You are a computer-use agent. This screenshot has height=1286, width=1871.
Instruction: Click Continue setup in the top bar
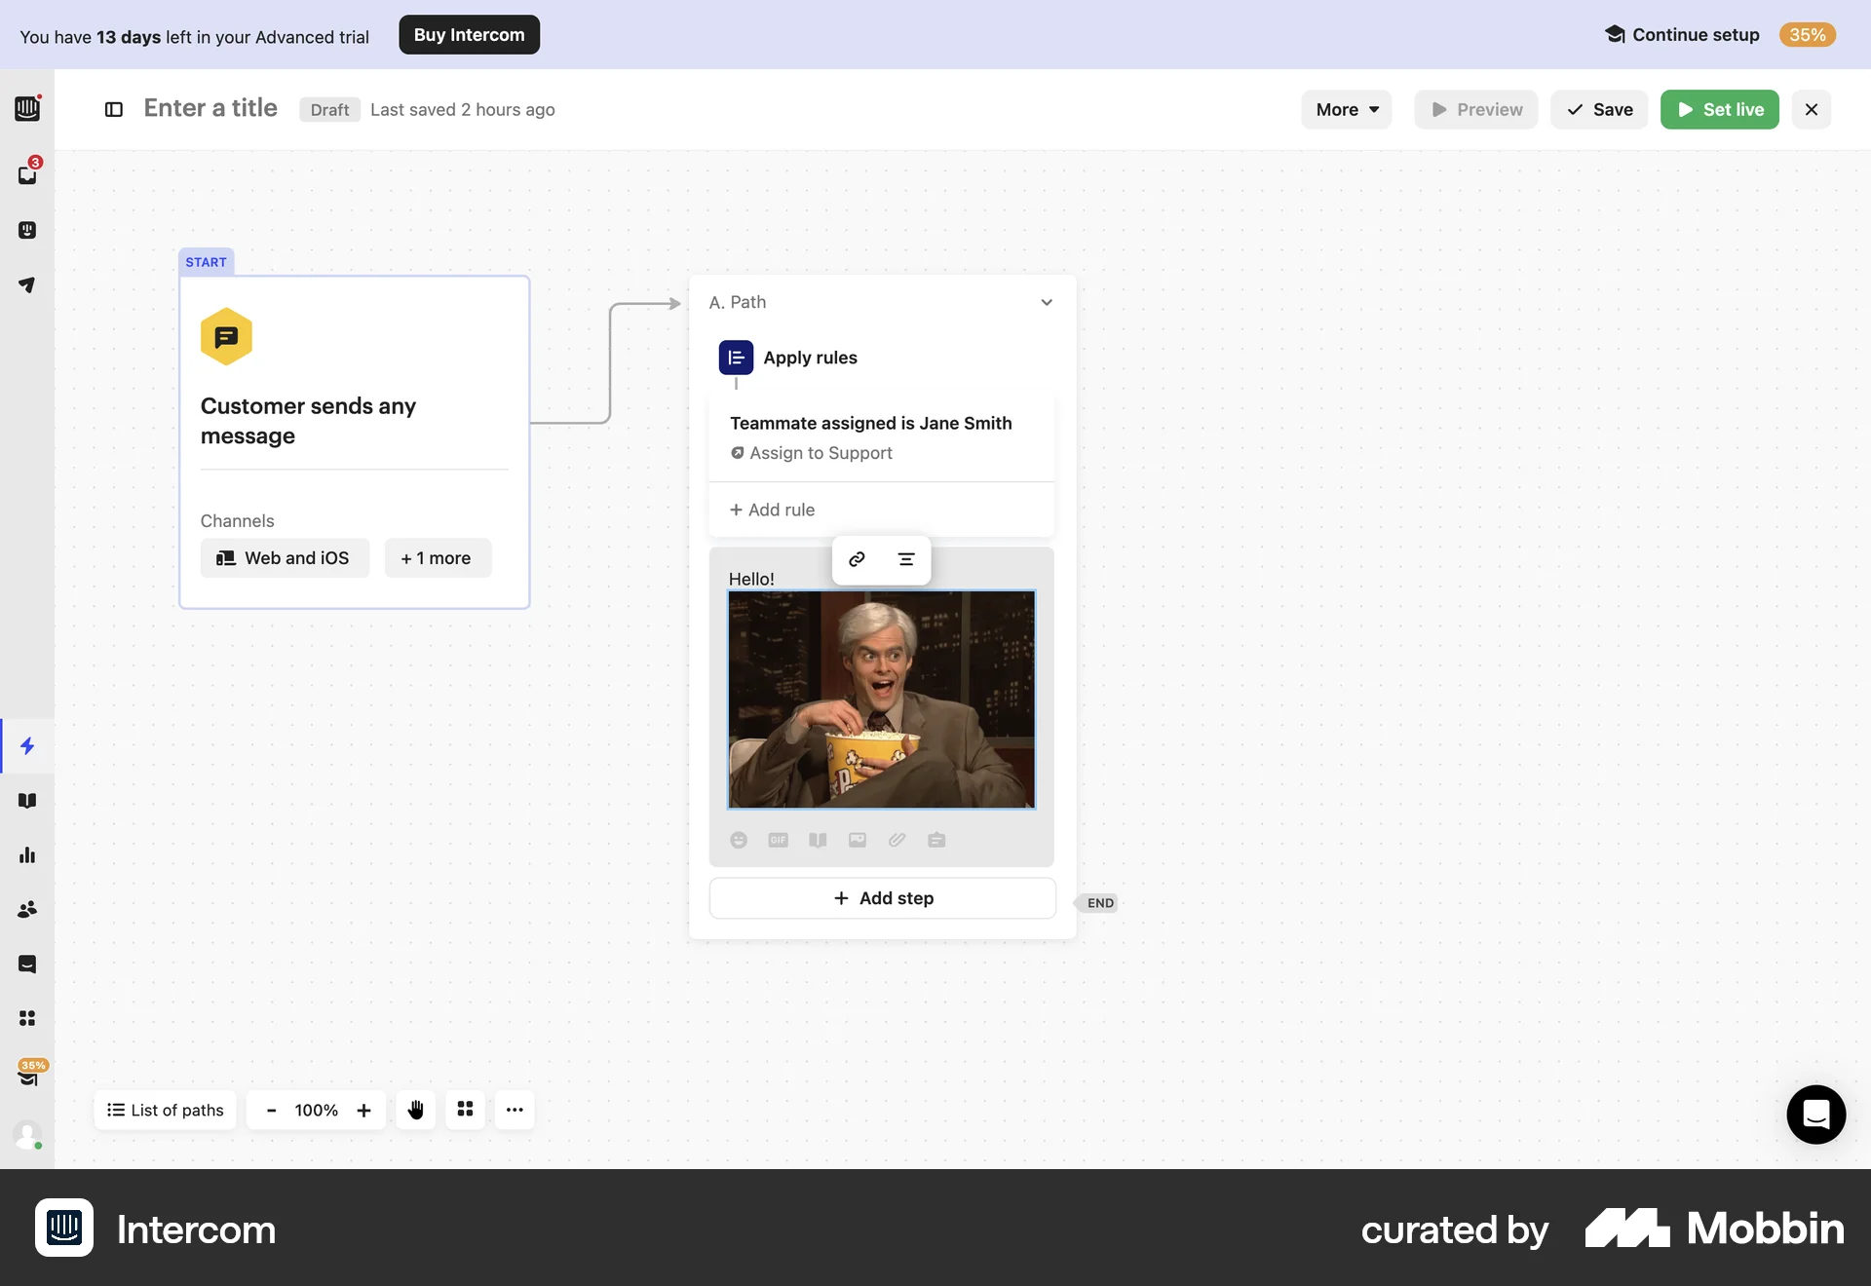[1695, 34]
